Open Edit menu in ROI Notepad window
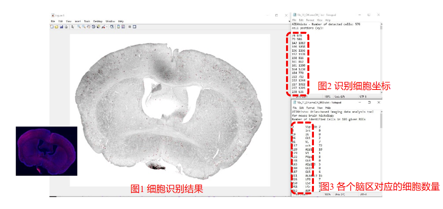Screen dimensions: 443x209 [x=302, y=108]
